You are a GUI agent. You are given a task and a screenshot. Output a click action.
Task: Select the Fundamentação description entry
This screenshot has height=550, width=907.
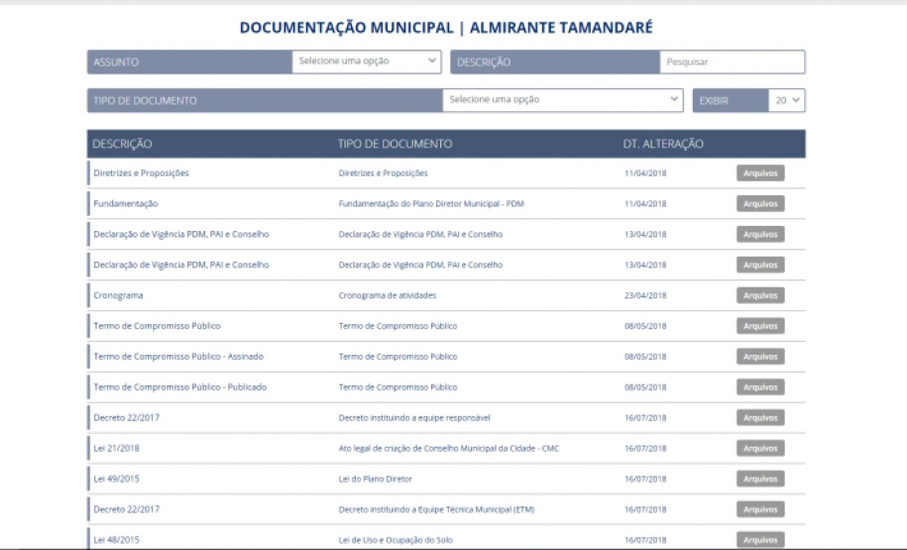pos(126,204)
